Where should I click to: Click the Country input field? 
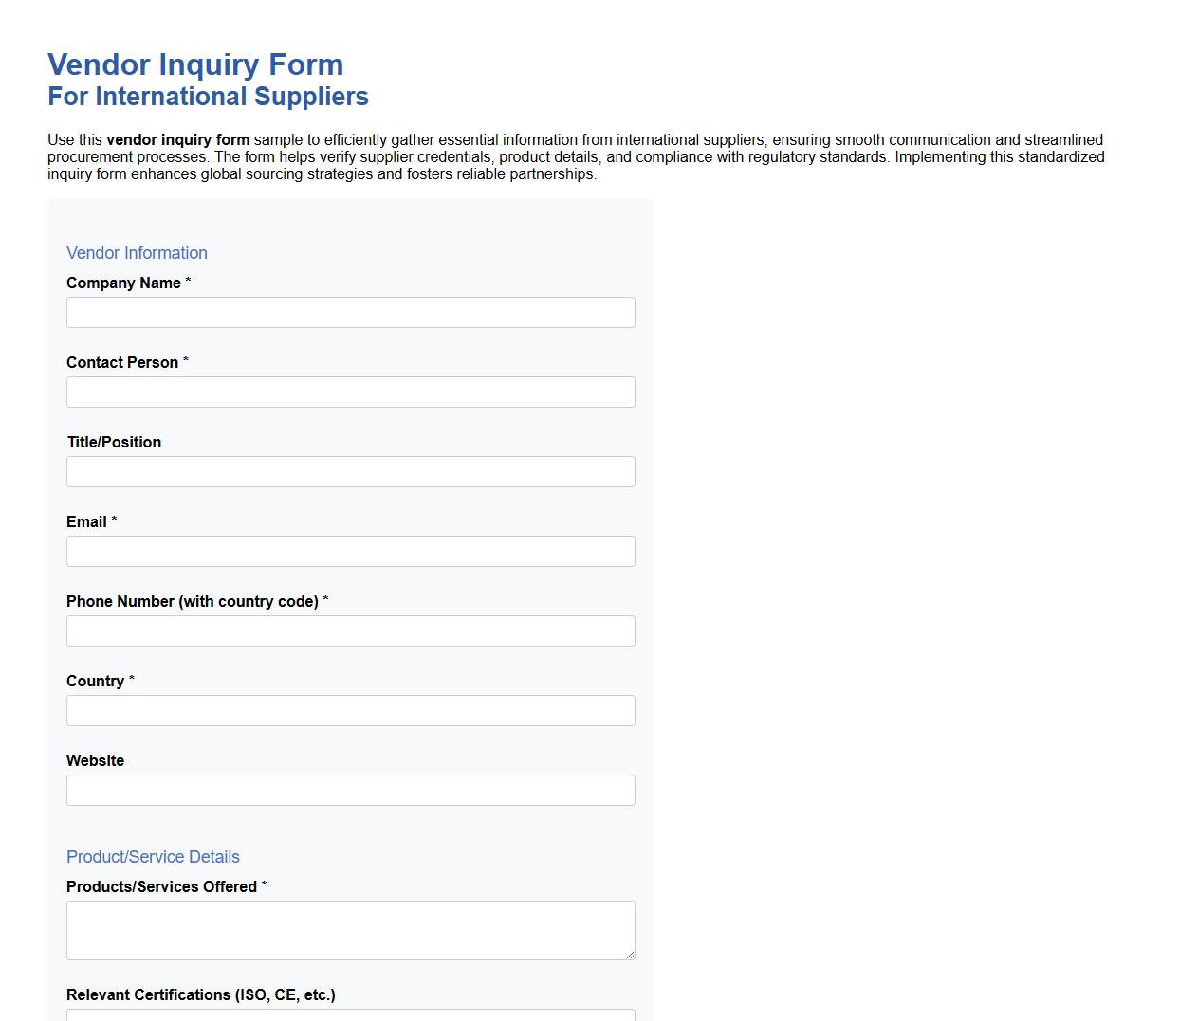(x=350, y=710)
